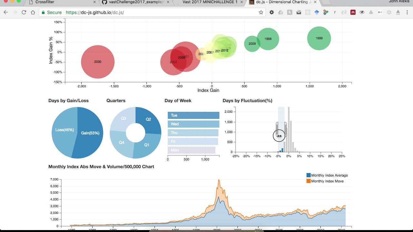Open the black gear extension icon
This screenshot has height=232, width=413.
(272, 12)
